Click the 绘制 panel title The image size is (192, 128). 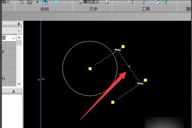pos(44,9)
